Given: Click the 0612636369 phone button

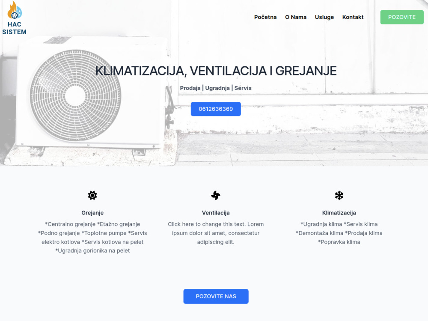Looking at the screenshot, I should pyautogui.click(x=216, y=109).
